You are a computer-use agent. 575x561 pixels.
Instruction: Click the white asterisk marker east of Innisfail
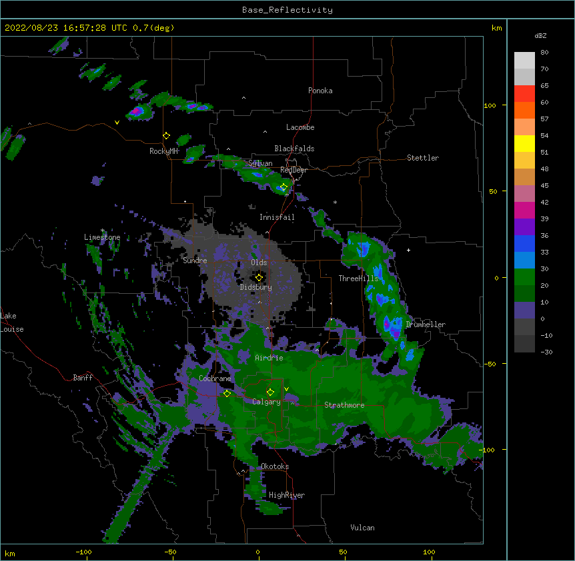tap(335, 202)
